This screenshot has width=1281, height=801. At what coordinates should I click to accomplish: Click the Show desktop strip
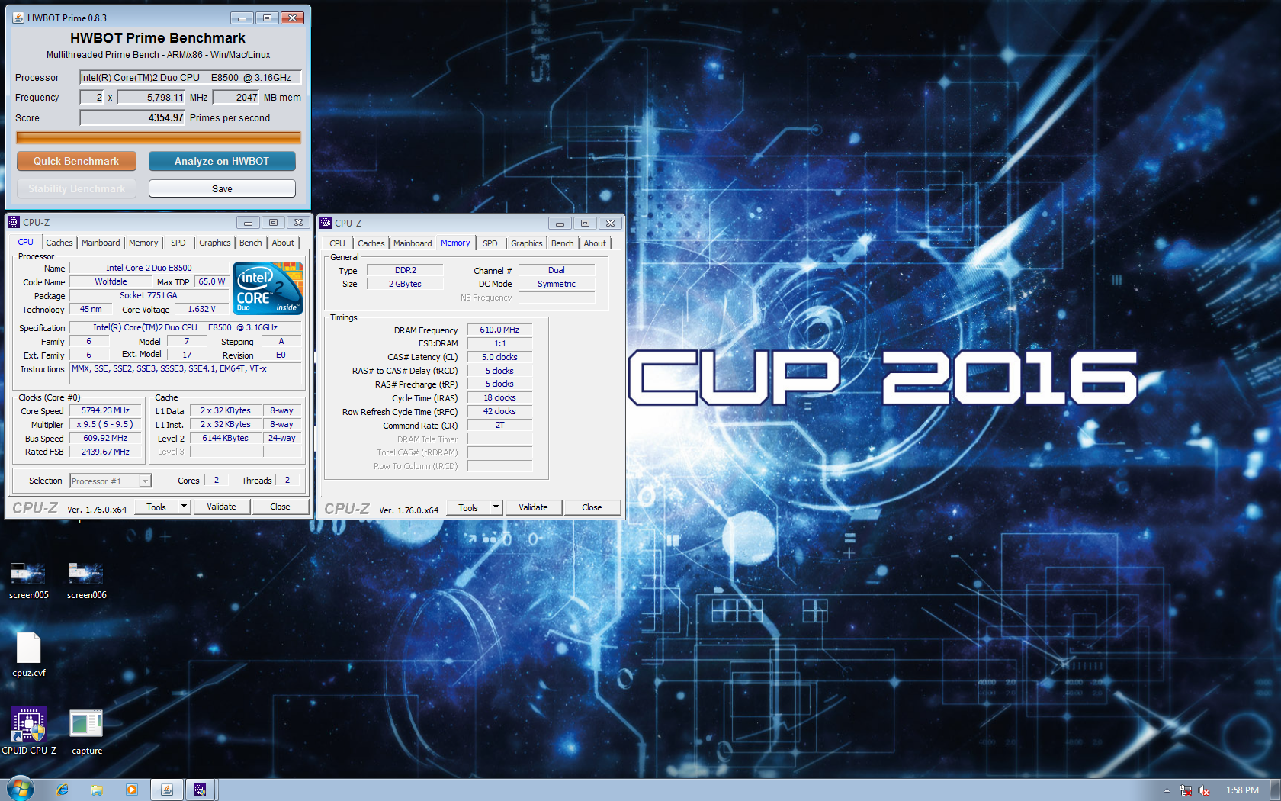coord(1275,790)
